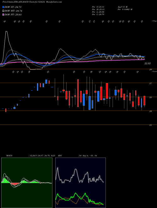The width and height of the screenshot is (157, 208).
Task: Click the 23 price axis label
Action: (150, 111)
